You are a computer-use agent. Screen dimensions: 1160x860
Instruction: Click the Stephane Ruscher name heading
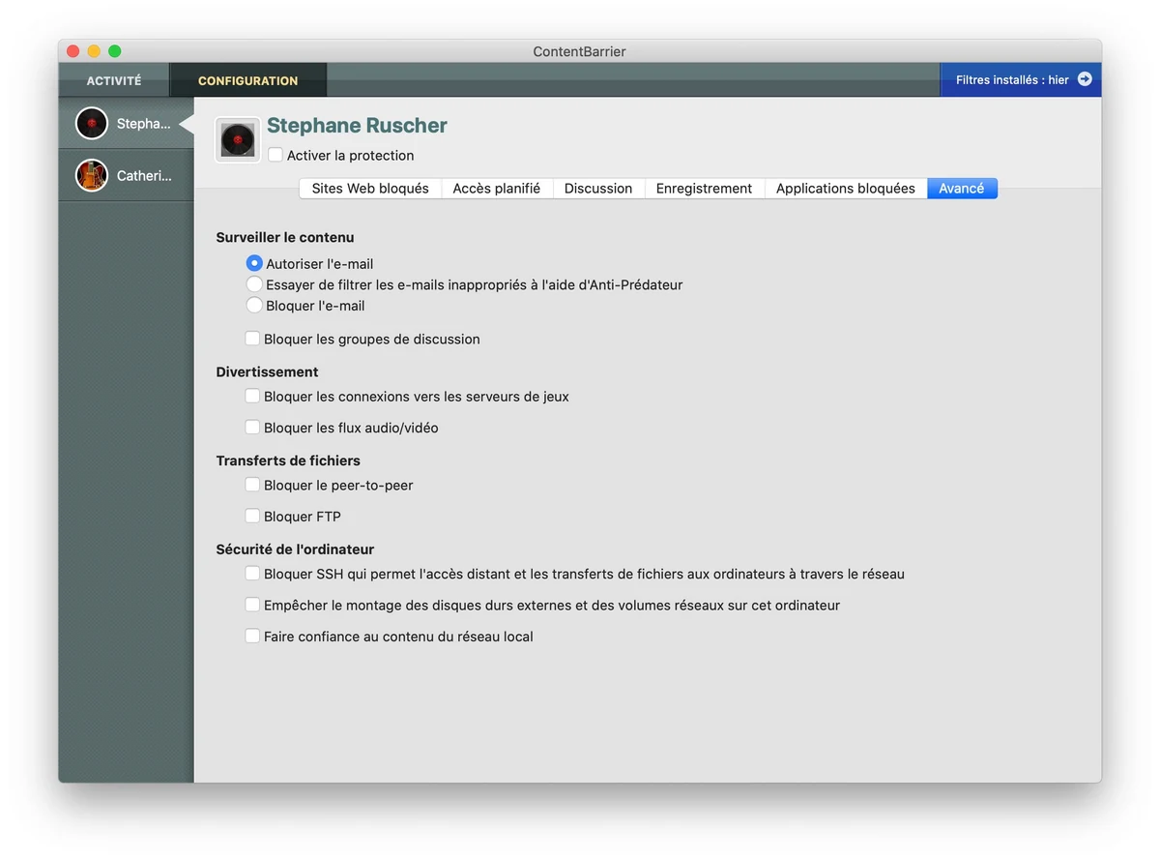tap(357, 126)
